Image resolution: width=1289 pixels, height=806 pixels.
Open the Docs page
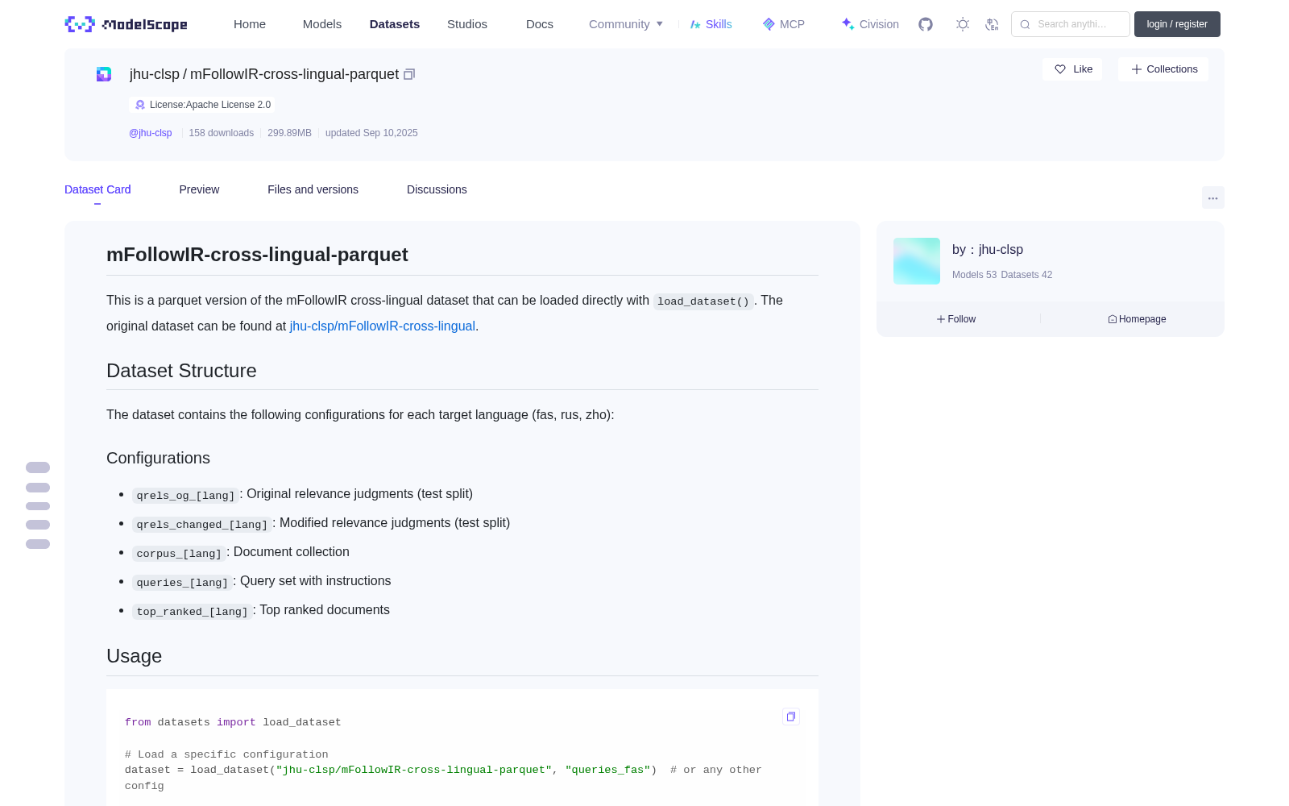[x=540, y=24]
